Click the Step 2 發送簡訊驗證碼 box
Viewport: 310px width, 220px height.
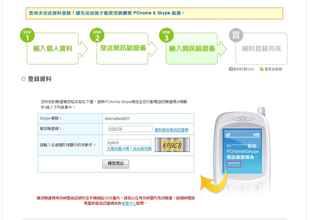click(x=122, y=49)
